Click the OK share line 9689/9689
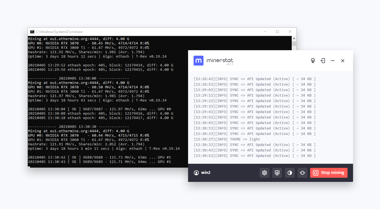 pos(100,162)
